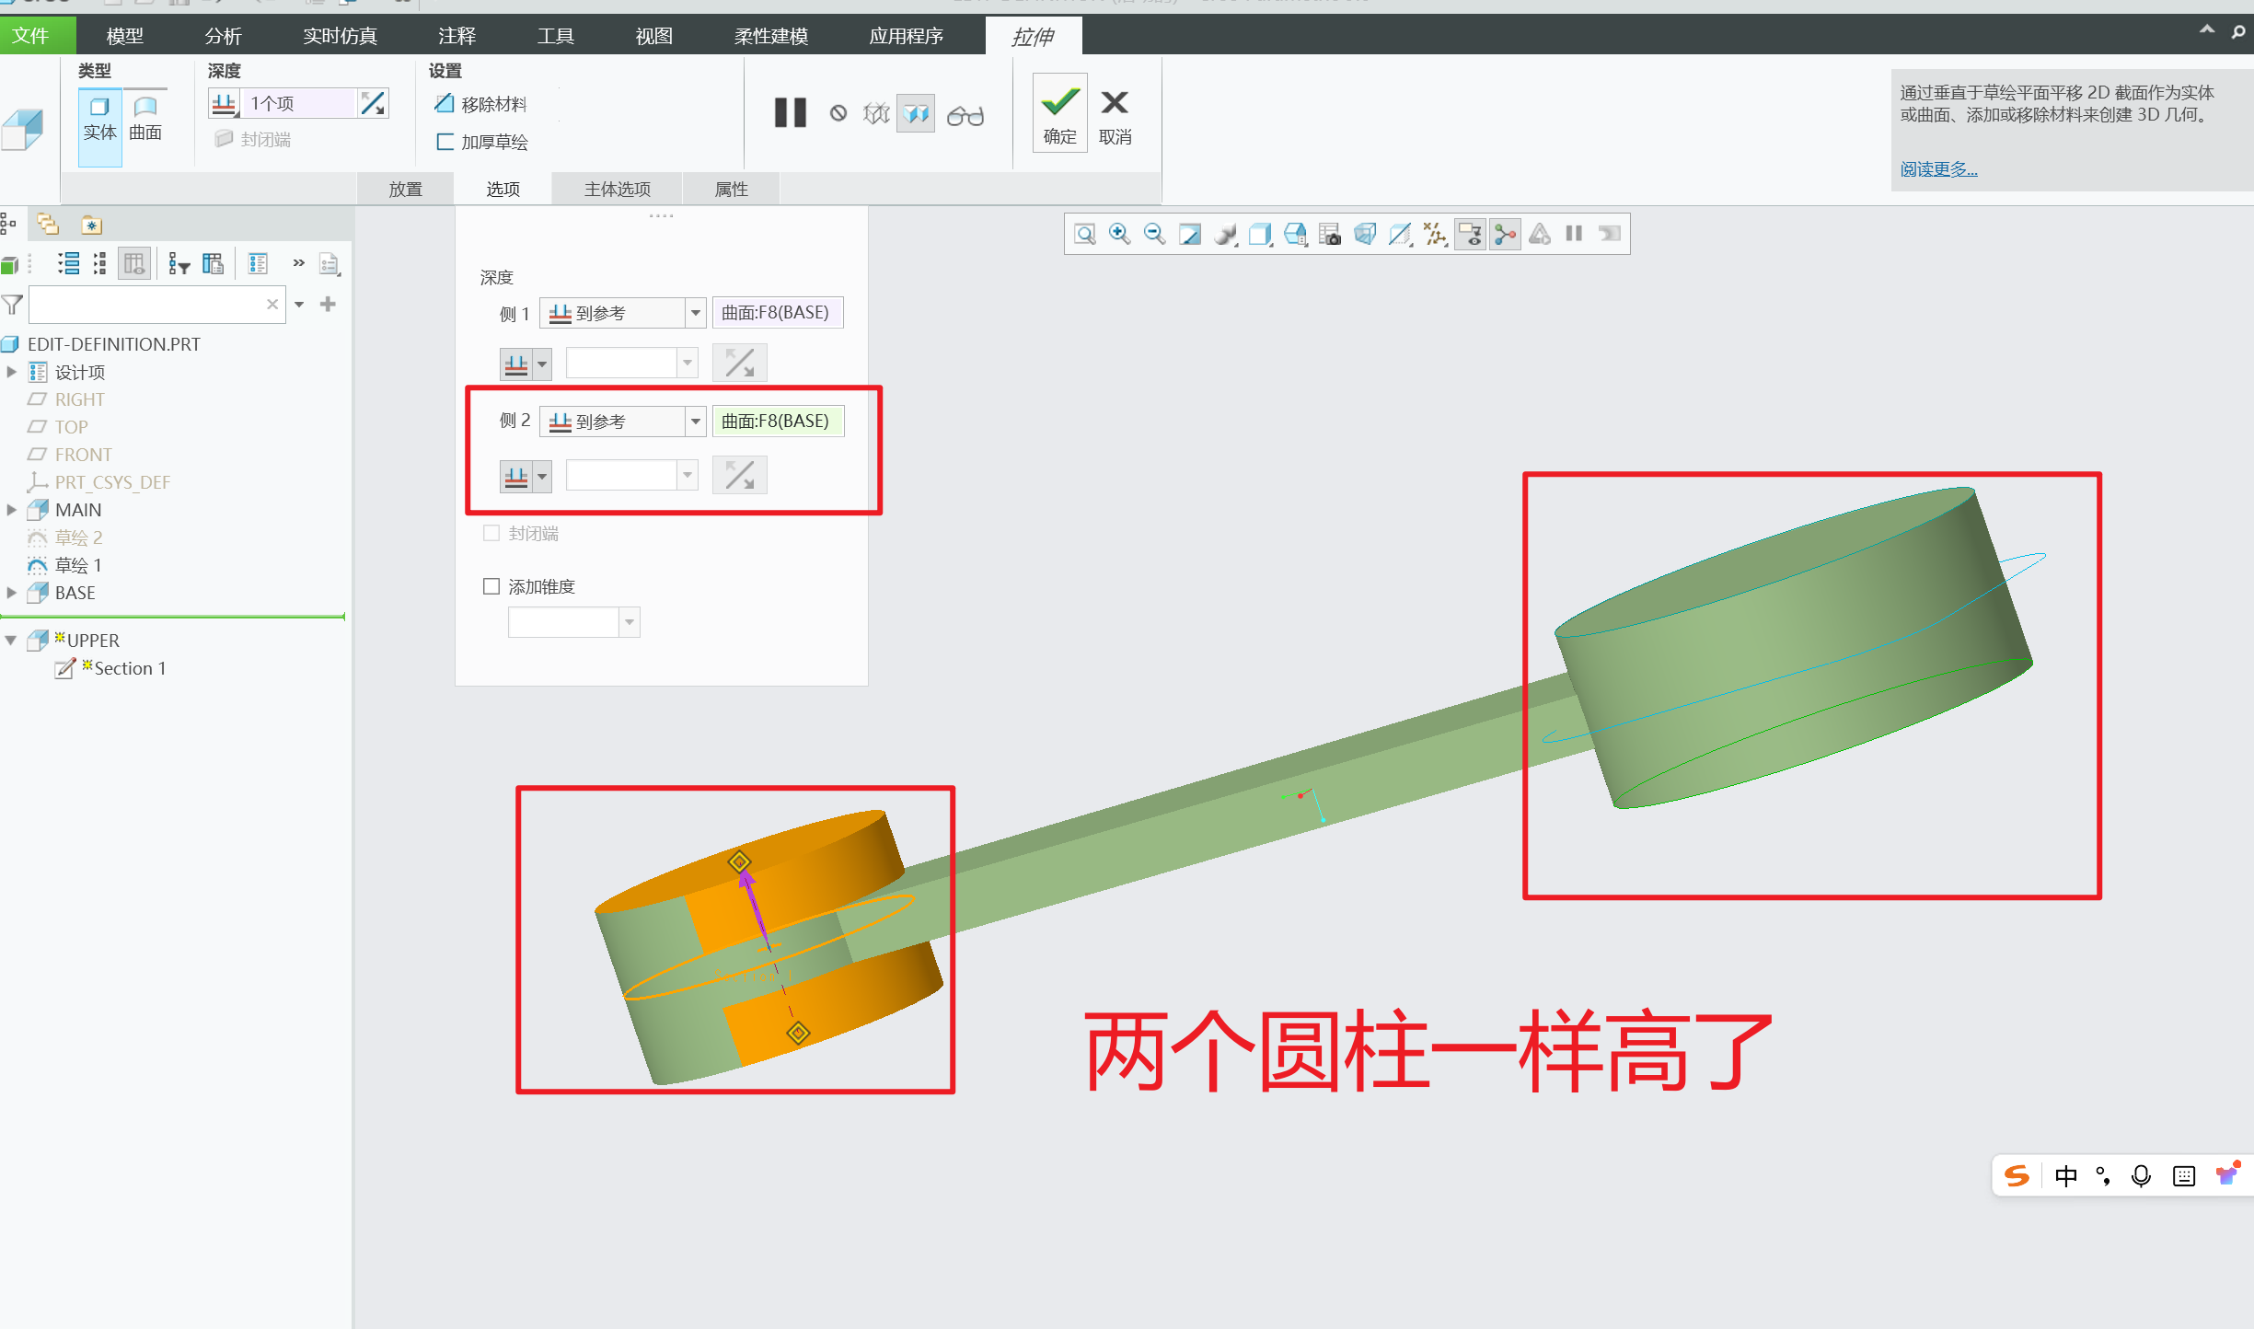Open 侧 2 depth type dropdown

696,422
